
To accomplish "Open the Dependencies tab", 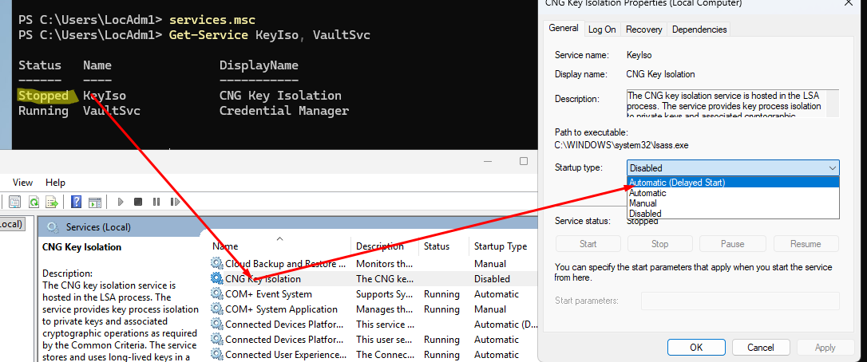I will coord(699,30).
